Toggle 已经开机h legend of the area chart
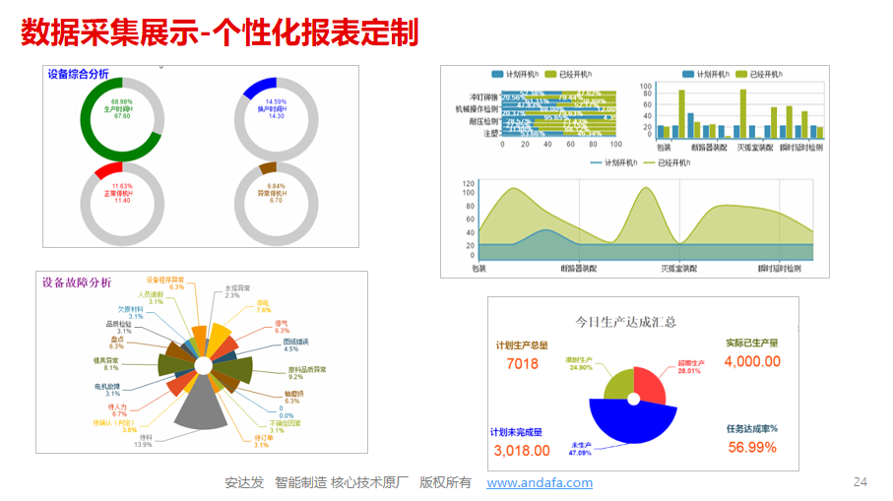The width and height of the screenshot is (893, 501). click(665, 162)
